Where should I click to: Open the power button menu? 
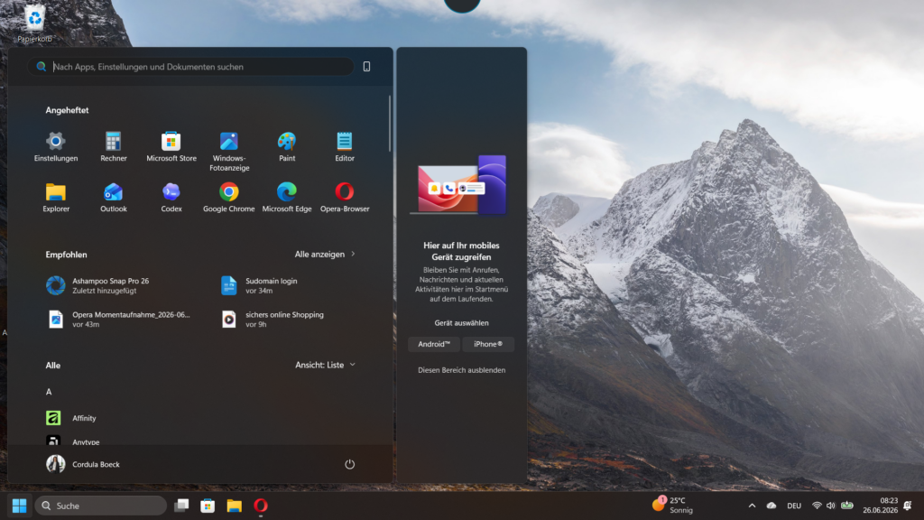349,465
